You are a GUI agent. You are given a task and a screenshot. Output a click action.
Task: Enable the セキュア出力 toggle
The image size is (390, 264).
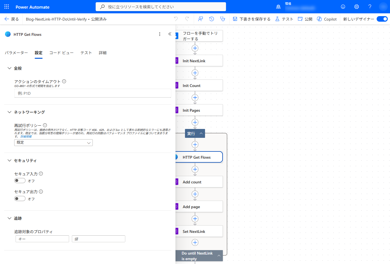20,199
